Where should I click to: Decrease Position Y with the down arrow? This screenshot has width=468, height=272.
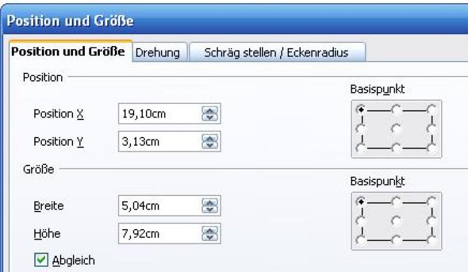[x=210, y=144]
